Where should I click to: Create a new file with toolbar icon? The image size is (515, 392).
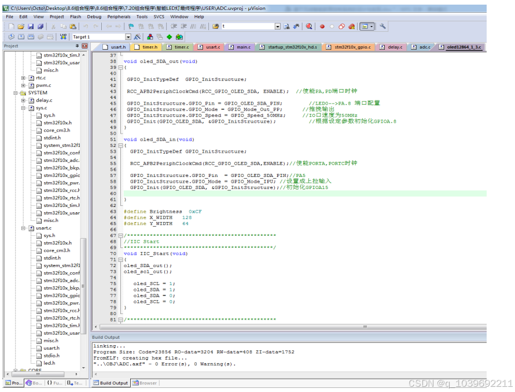[12, 26]
